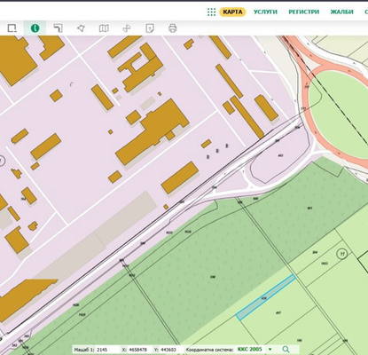Open the УСЛУГИ menu

click(x=265, y=12)
